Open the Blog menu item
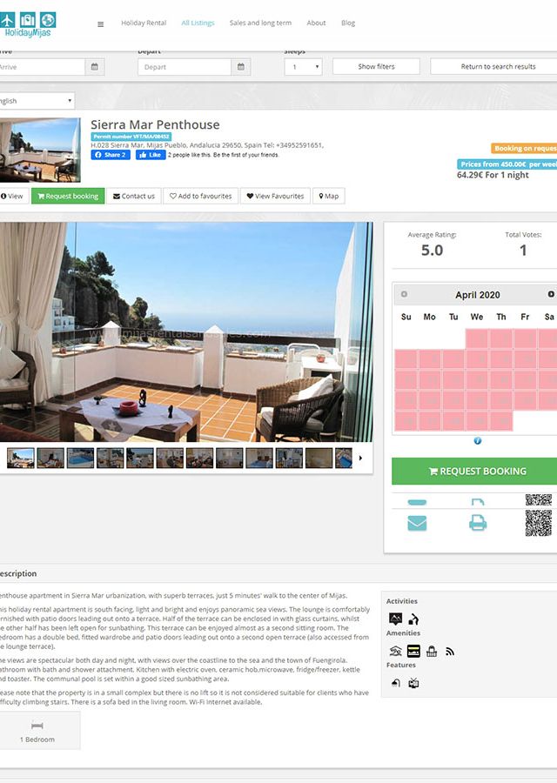 348,23
